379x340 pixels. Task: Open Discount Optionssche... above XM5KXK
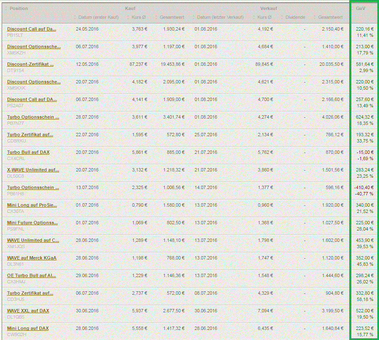[34, 82]
